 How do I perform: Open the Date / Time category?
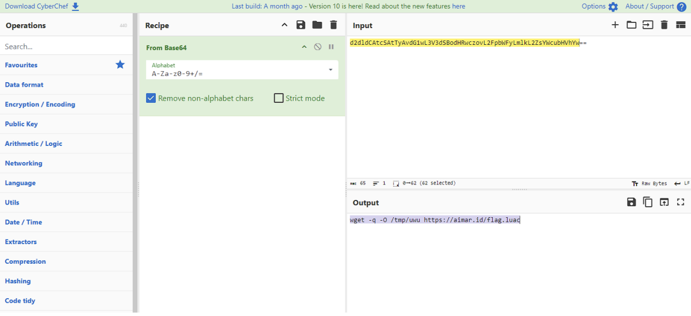coord(66,222)
